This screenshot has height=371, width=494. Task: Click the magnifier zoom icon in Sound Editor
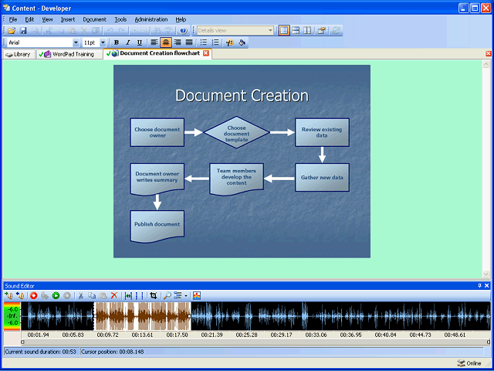(x=167, y=295)
